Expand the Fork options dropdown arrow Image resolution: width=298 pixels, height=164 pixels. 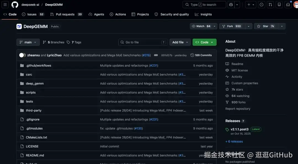[x=248, y=26]
